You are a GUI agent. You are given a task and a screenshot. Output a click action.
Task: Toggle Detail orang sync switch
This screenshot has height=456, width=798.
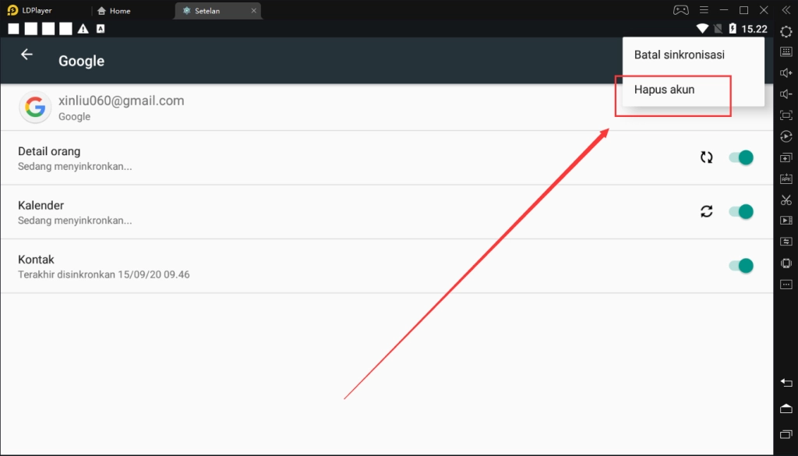(x=741, y=157)
